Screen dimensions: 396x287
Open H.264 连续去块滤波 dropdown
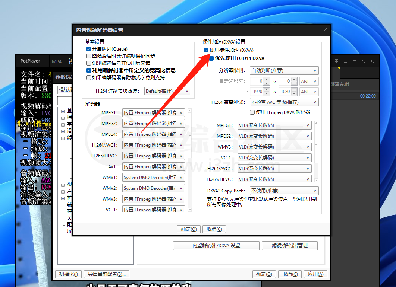coord(167,91)
